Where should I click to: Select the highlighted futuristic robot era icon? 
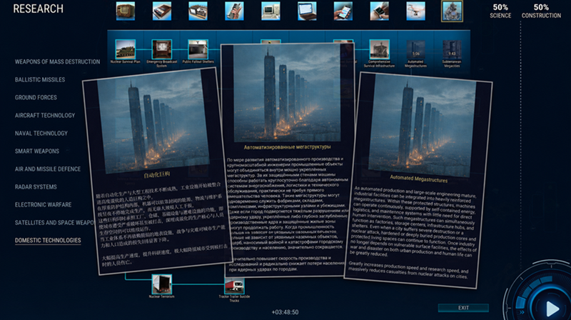point(452,11)
